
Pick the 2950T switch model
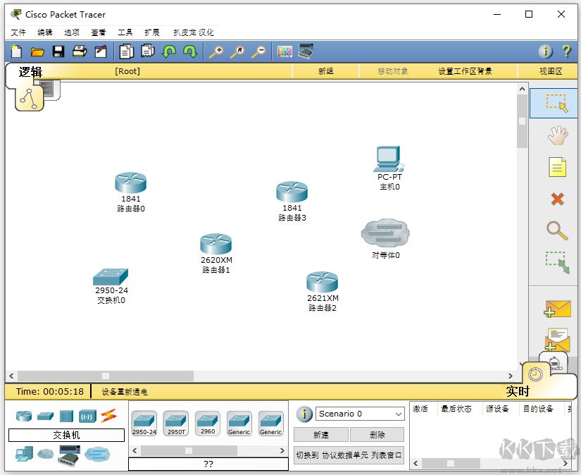(176, 423)
